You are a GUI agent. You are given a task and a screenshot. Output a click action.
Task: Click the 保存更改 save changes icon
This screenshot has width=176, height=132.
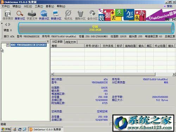point(8,15)
